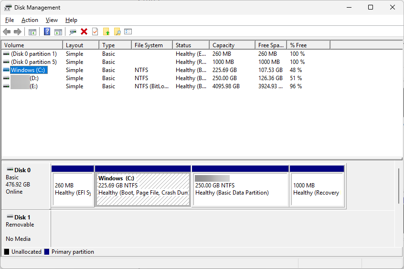
Task: Sort by the Type column header
Action: pyautogui.click(x=116, y=45)
